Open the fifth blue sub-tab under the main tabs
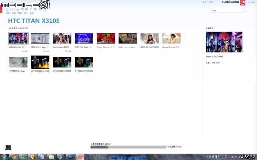257x160 pixels. pyautogui.click(x=32, y=13)
